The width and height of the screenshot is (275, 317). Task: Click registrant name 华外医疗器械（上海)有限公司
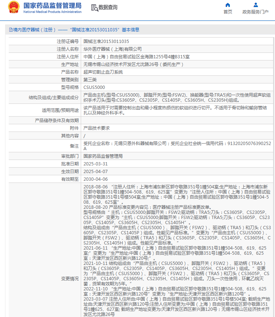tap(112, 49)
